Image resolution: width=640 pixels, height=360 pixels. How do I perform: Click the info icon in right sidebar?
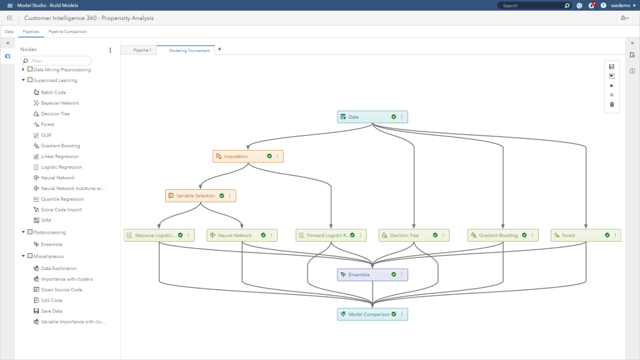point(632,71)
